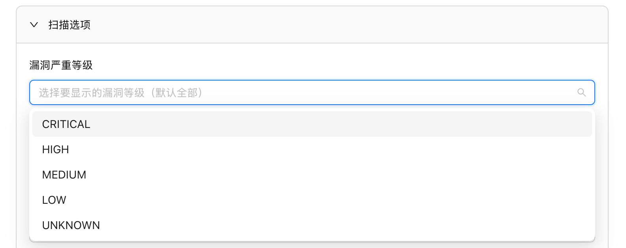Select LOW severity level option
626x248 pixels.
[312, 200]
